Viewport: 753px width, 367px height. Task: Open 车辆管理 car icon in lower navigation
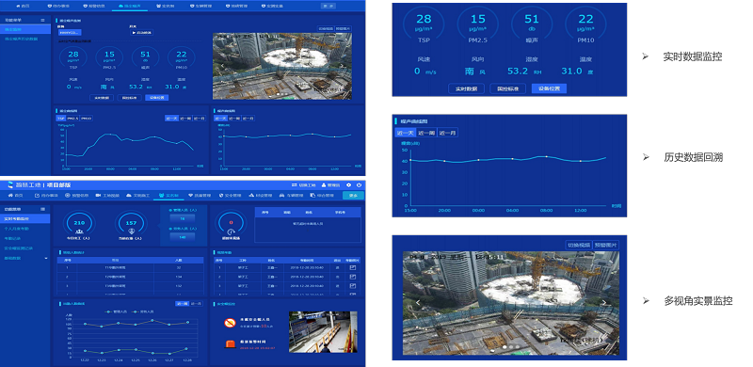tap(281, 196)
